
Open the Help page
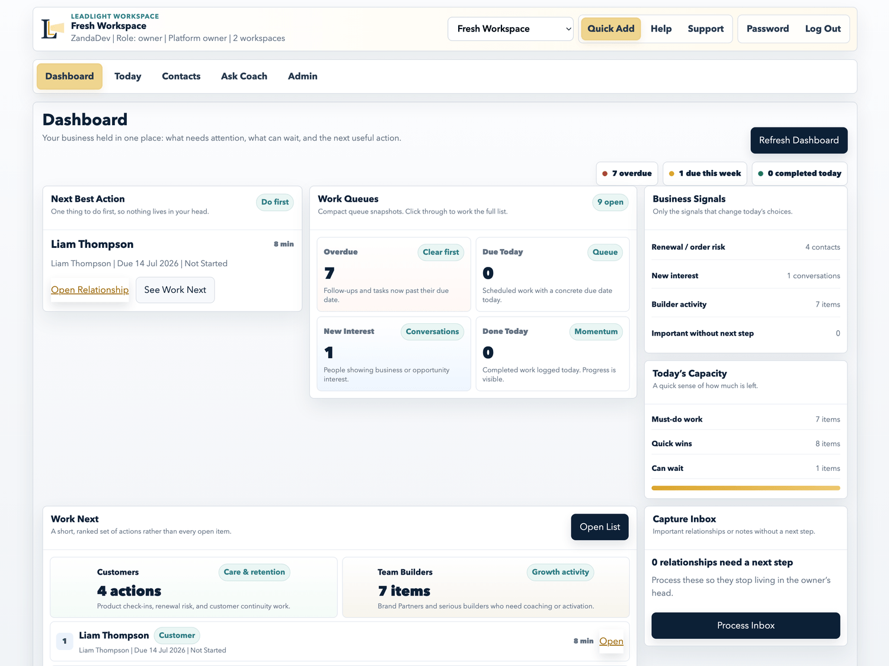tap(661, 28)
